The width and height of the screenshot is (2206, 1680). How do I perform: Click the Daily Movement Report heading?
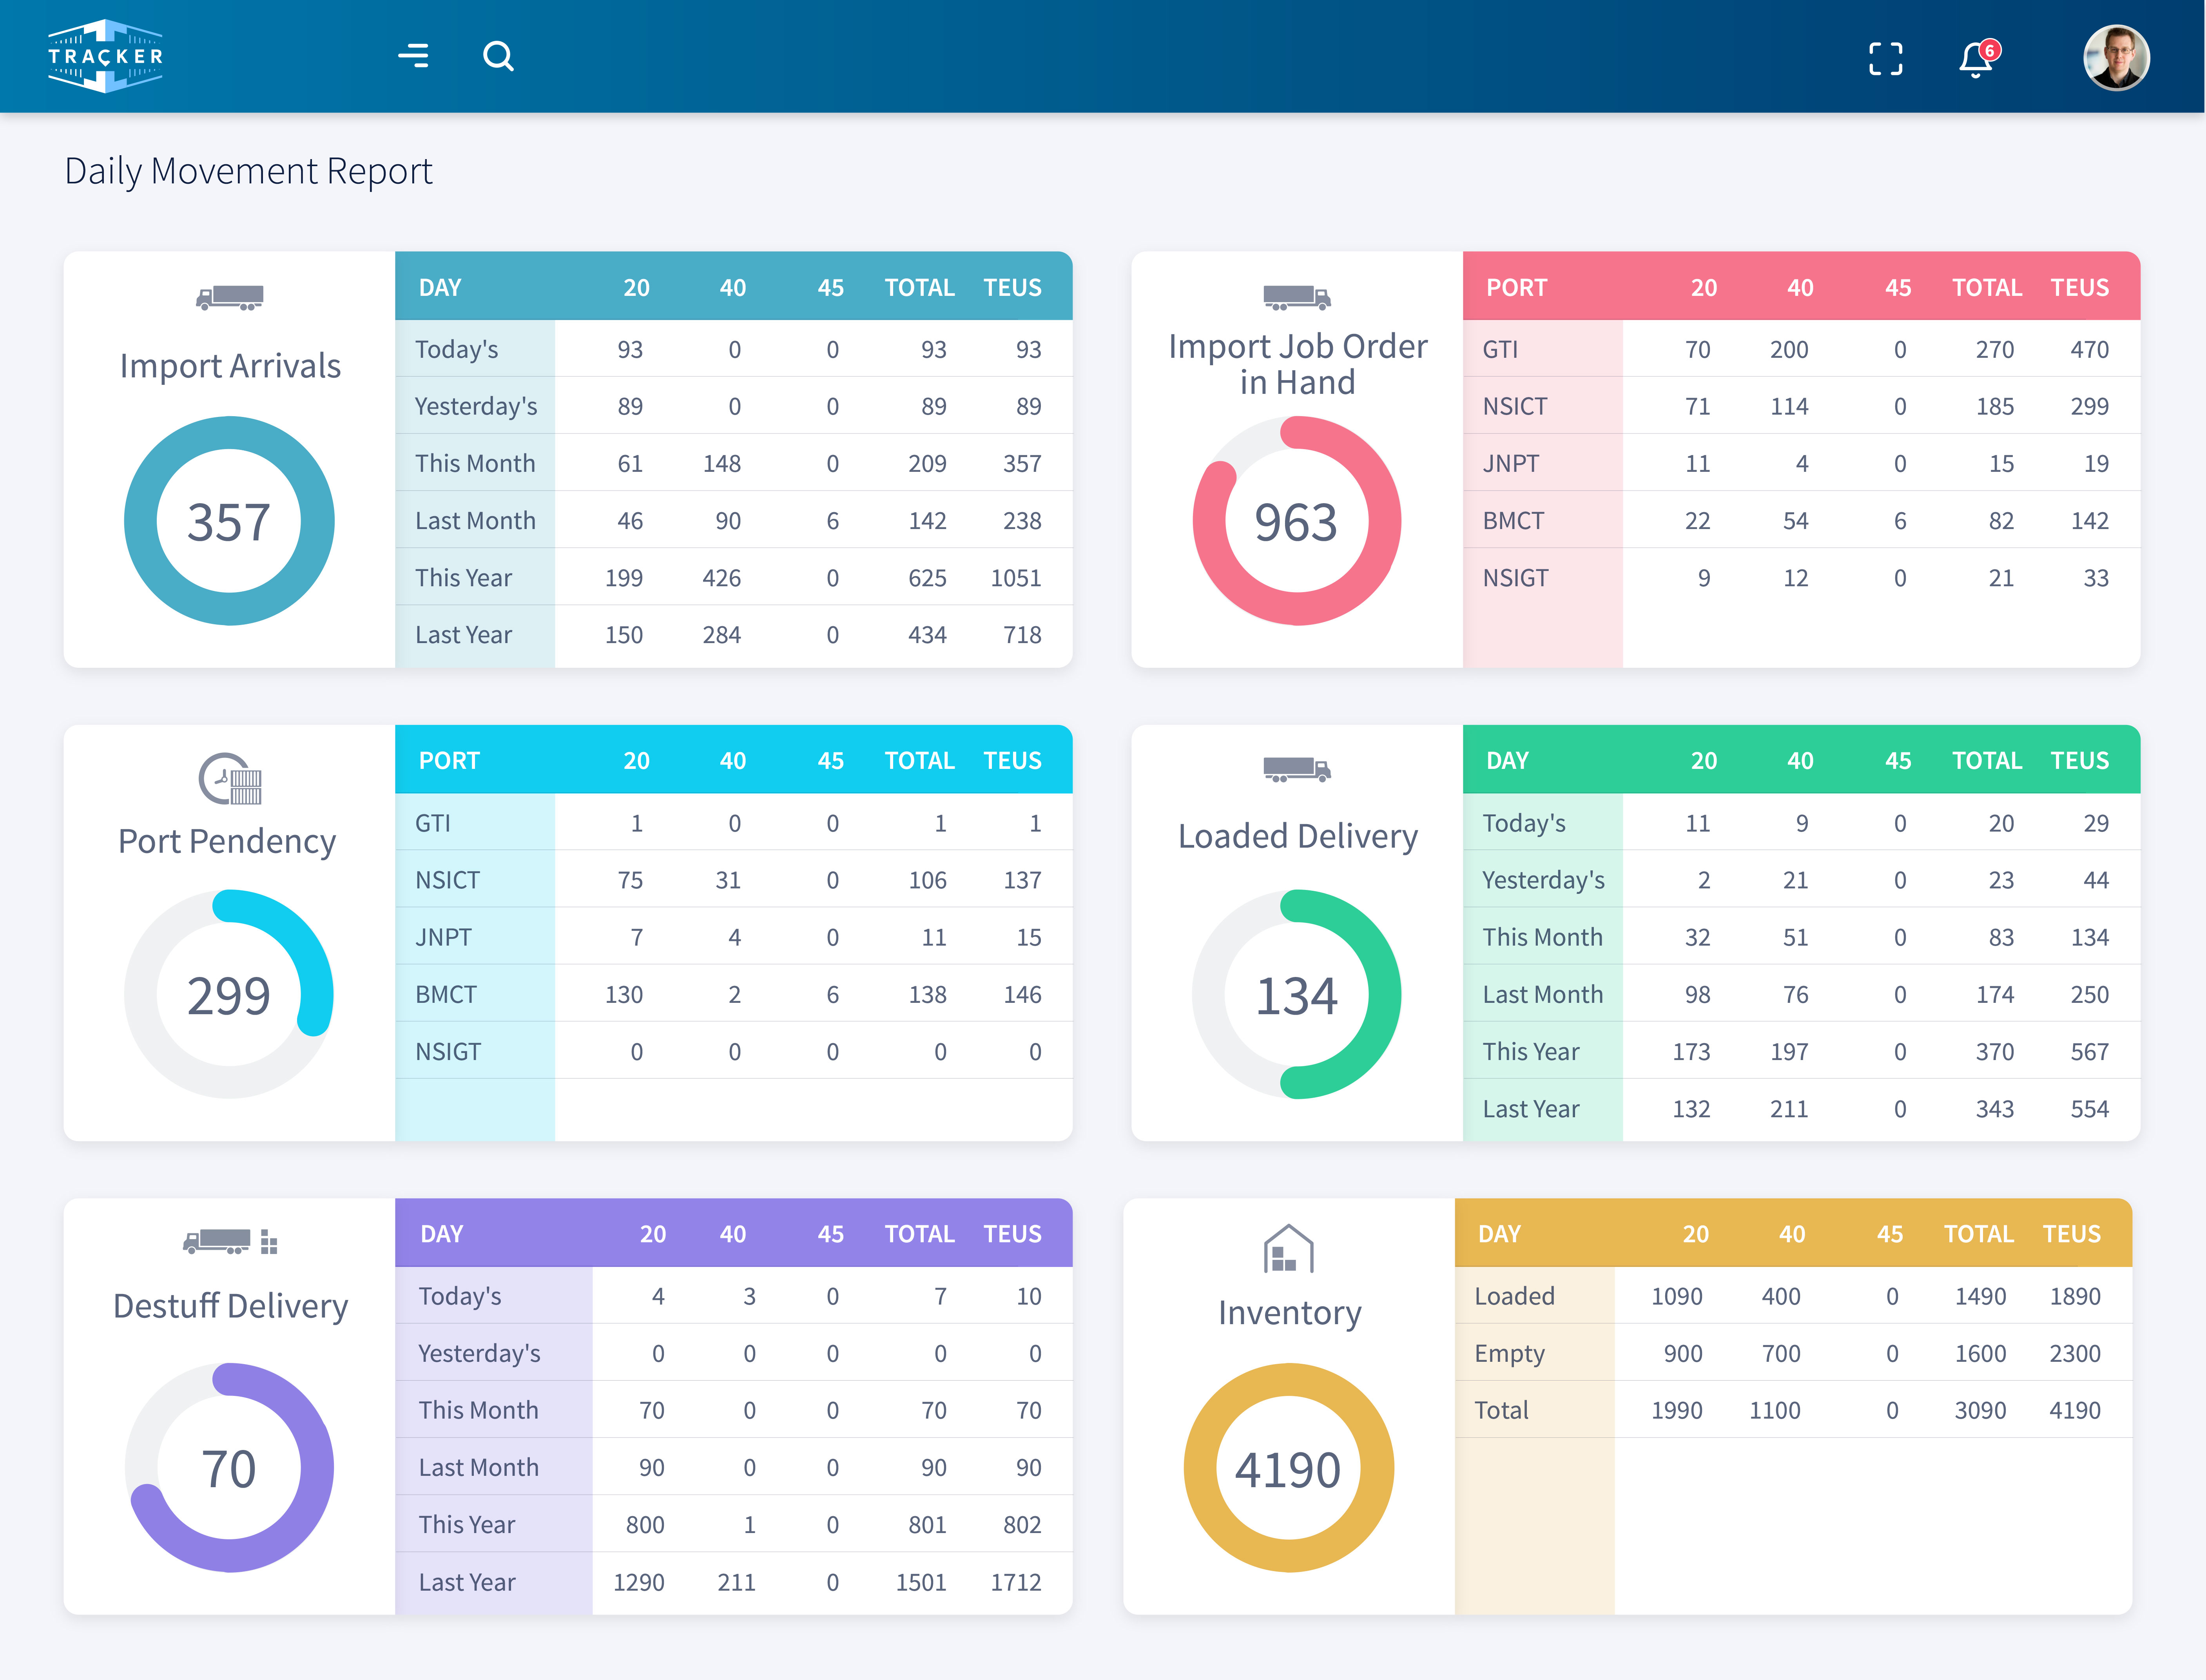click(249, 171)
